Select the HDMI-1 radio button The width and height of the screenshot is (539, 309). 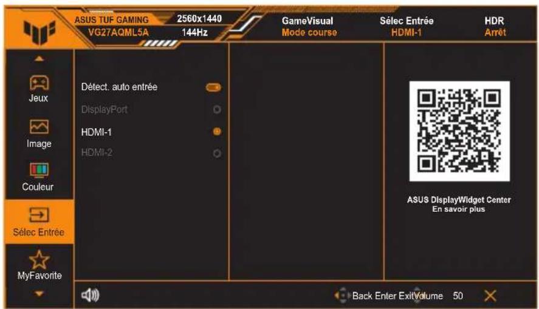(x=217, y=132)
